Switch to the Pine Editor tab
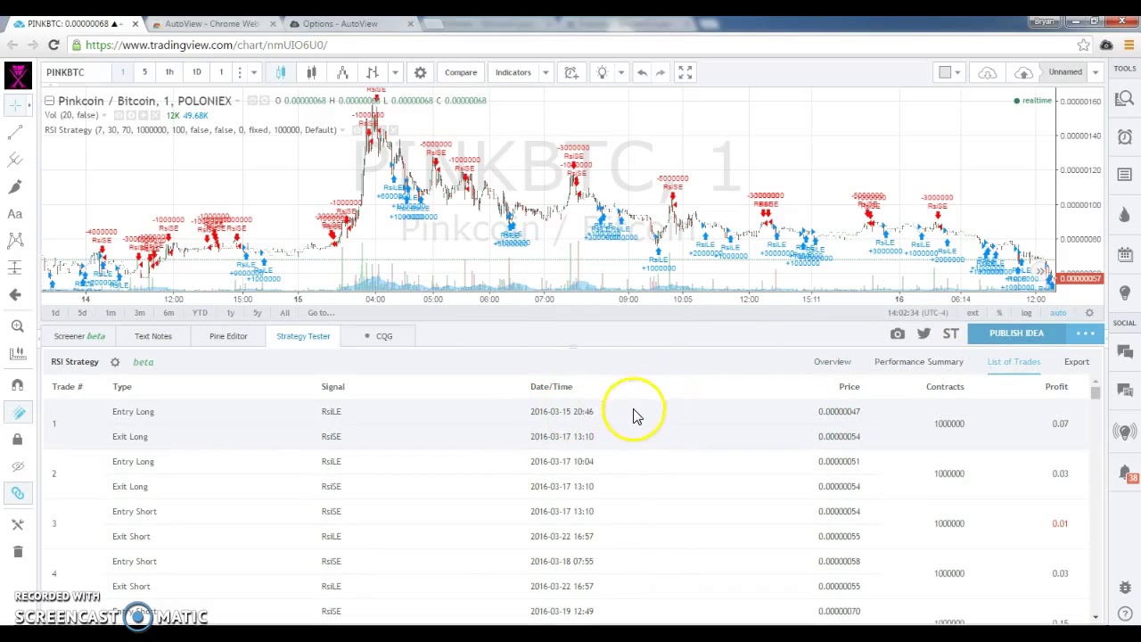1141x642 pixels. tap(228, 336)
